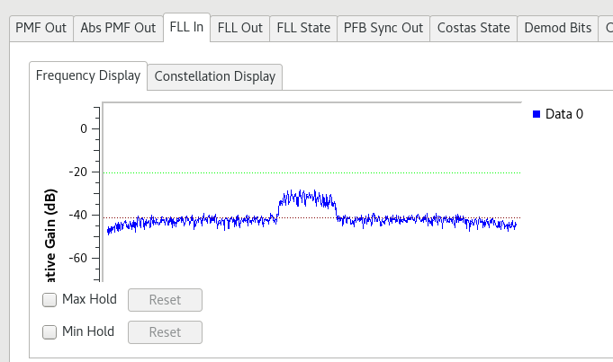The height and width of the screenshot is (362, 613).
Task: Select the Frequency Display sub-tab
Action: click(x=88, y=75)
